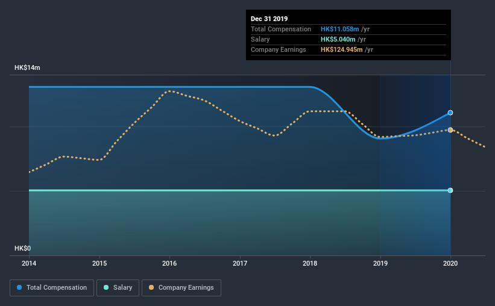Screen dimensions: 495x306
Task: Toggle the Company Earnings legend button
Action: 181,288
